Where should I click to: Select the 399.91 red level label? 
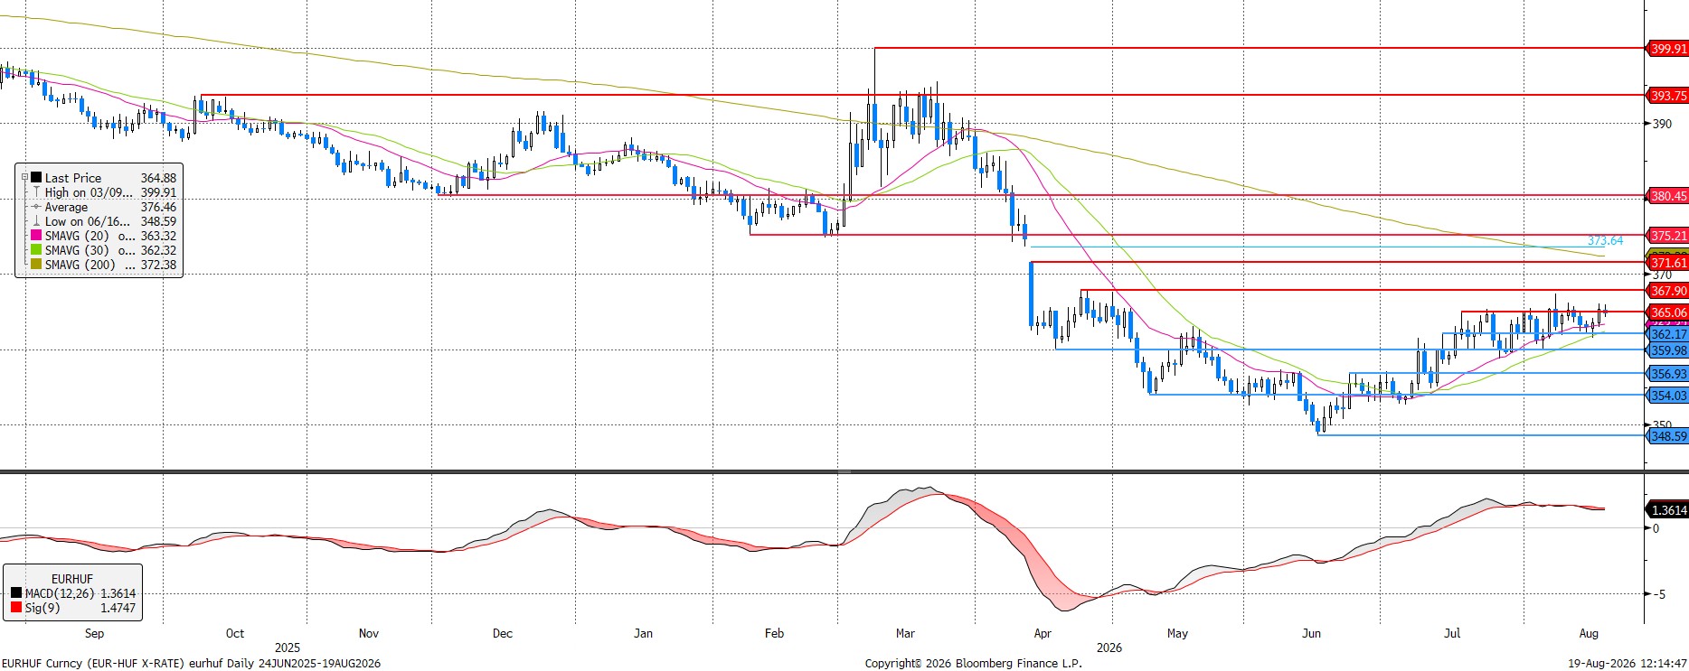(x=1667, y=49)
